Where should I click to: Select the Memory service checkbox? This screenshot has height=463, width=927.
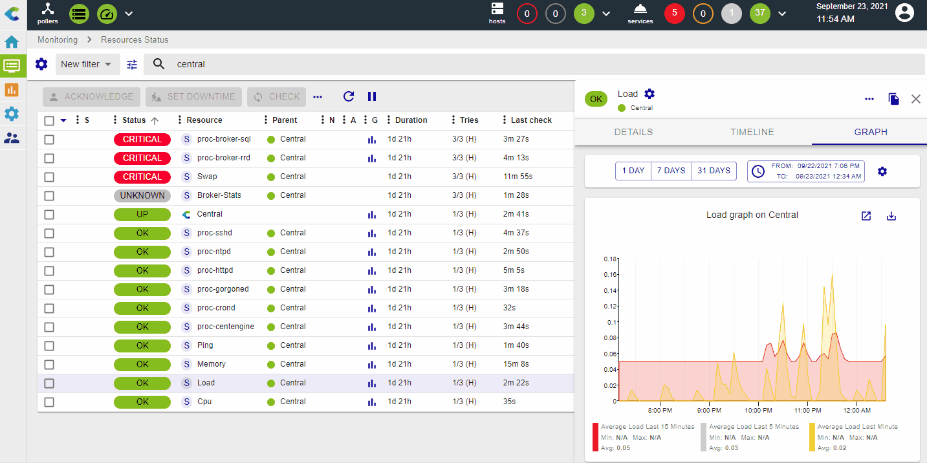pos(49,364)
